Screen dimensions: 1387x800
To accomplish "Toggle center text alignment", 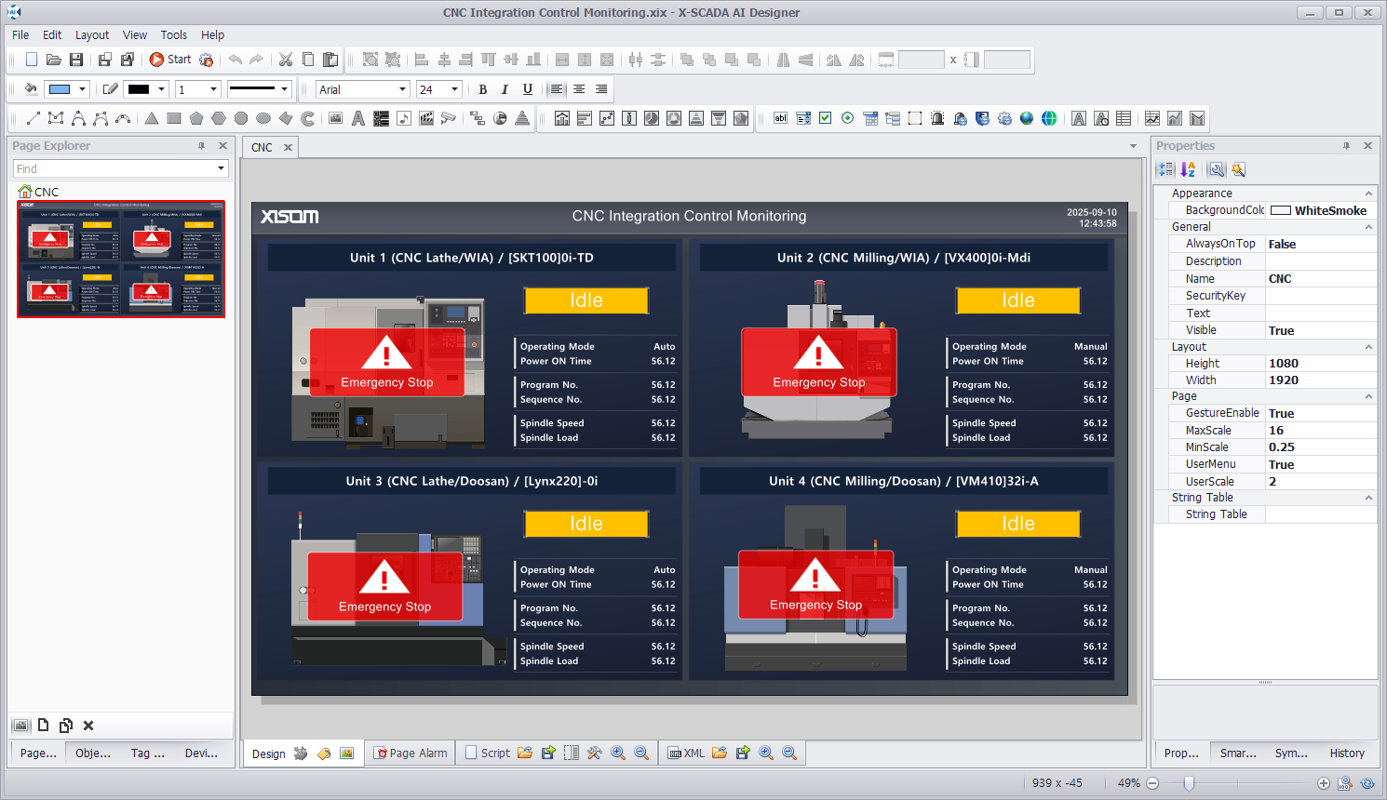I will tap(579, 89).
